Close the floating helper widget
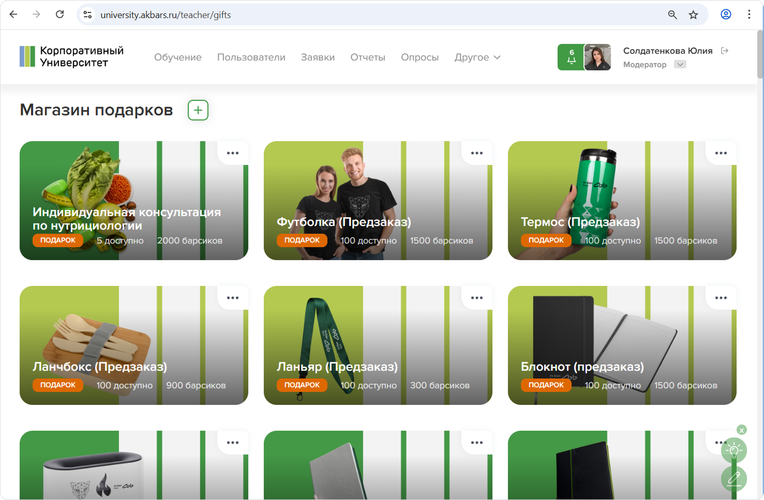Viewport: 764px width, 500px height. 742,430
